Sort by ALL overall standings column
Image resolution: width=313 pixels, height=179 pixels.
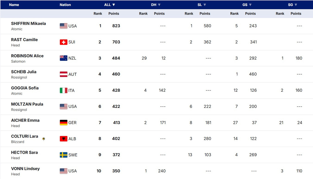(x=110, y=5)
